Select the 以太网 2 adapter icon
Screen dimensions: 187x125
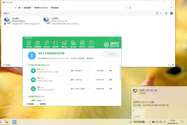tap(7, 21)
